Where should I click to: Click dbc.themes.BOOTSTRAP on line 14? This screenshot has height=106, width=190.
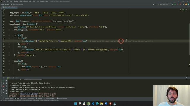click(63, 21)
